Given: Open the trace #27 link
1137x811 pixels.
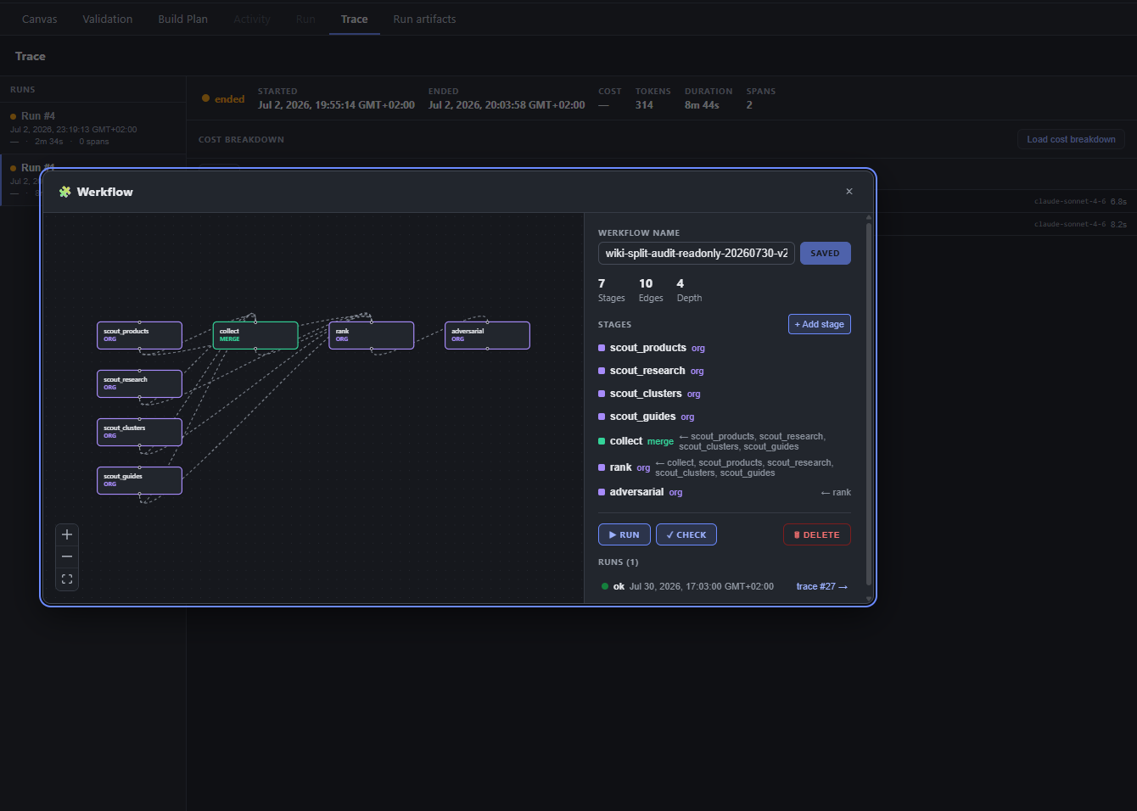Looking at the screenshot, I should 821,586.
